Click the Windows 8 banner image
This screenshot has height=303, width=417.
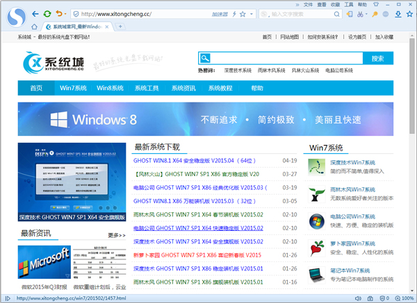(x=206, y=119)
